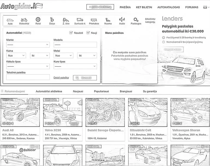Screen dimensions: 210x166
Task: Open the Mitsubishi Colt listing title
Action: click(140, 130)
